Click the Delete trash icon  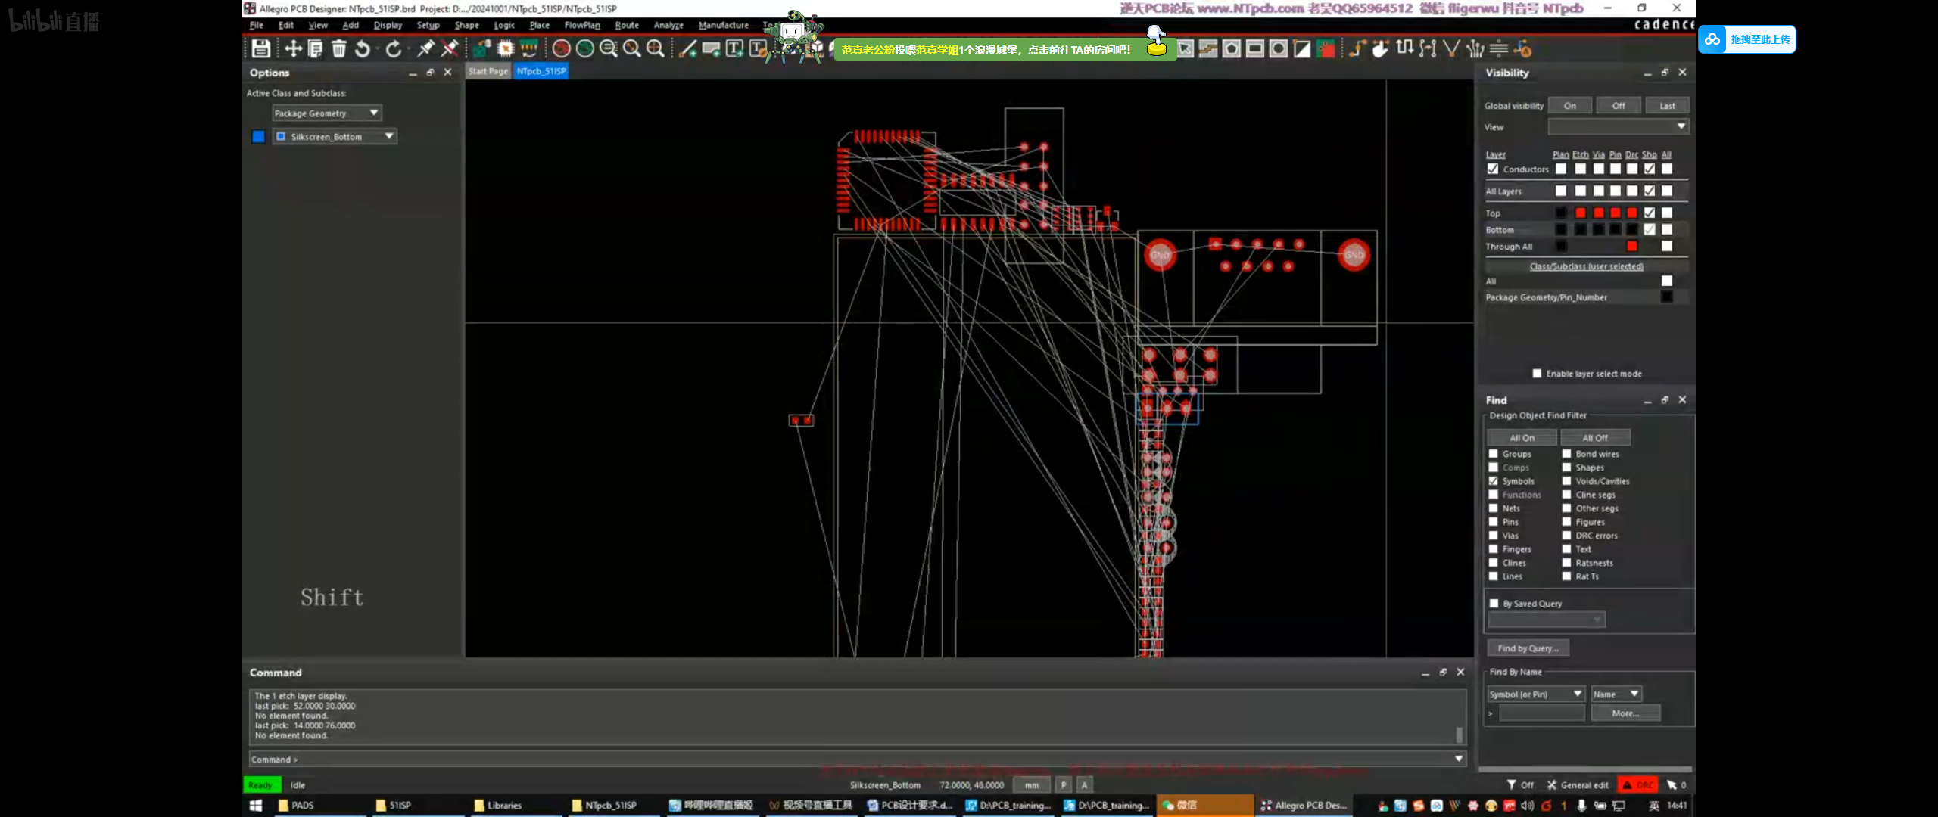339,49
